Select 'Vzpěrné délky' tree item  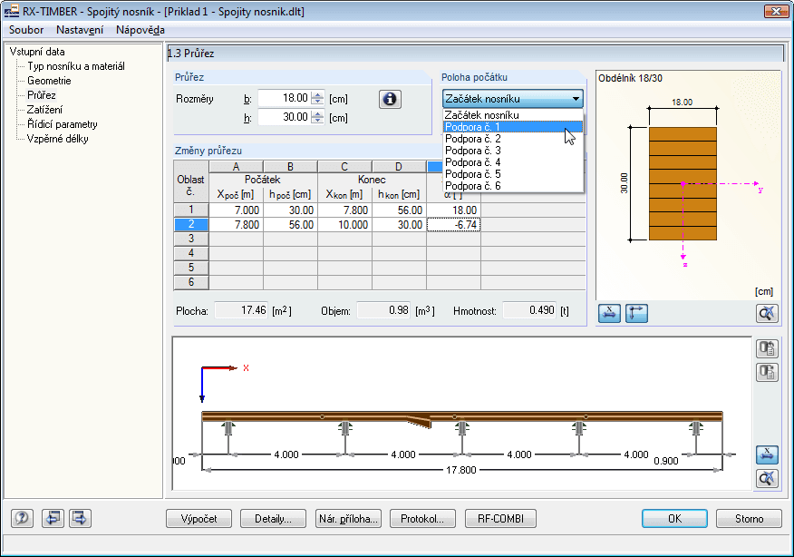coord(58,139)
